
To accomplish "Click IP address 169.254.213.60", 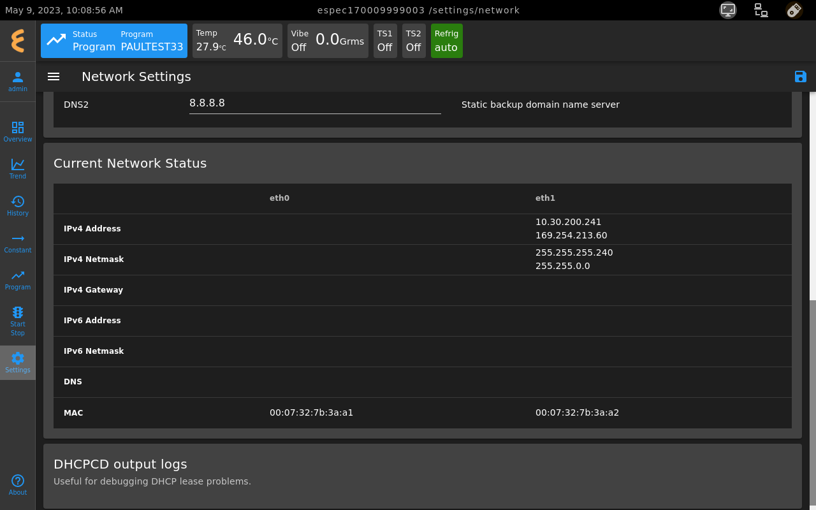I will coord(571,235).
